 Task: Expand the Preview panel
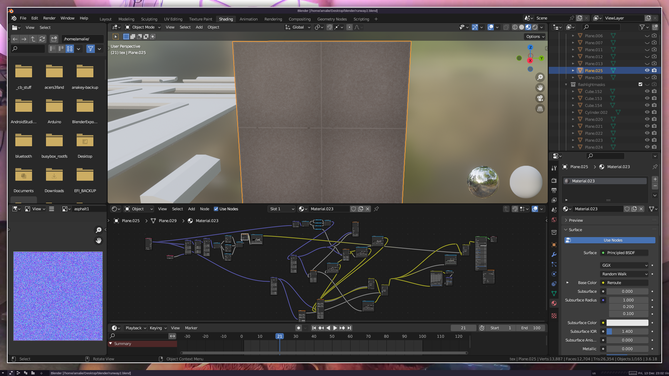tap(576, 220)
